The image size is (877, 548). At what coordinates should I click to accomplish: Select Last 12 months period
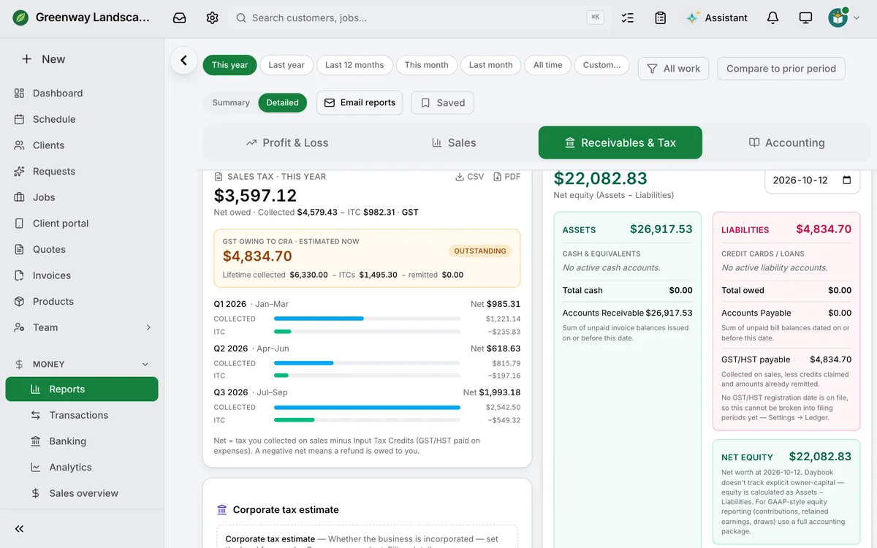click(x=354, y=65)
